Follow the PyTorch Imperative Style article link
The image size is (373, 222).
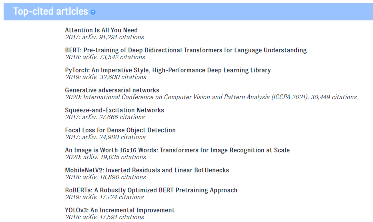coord(168,70)
